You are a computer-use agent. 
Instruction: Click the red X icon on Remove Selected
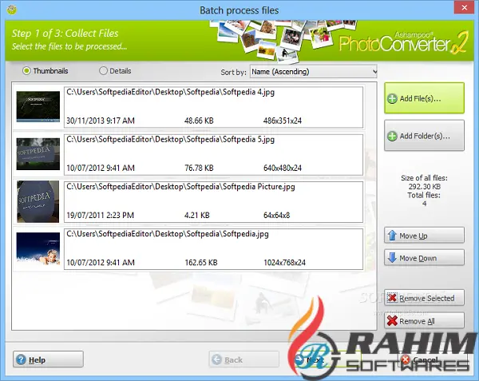click(x=392, y=298)
